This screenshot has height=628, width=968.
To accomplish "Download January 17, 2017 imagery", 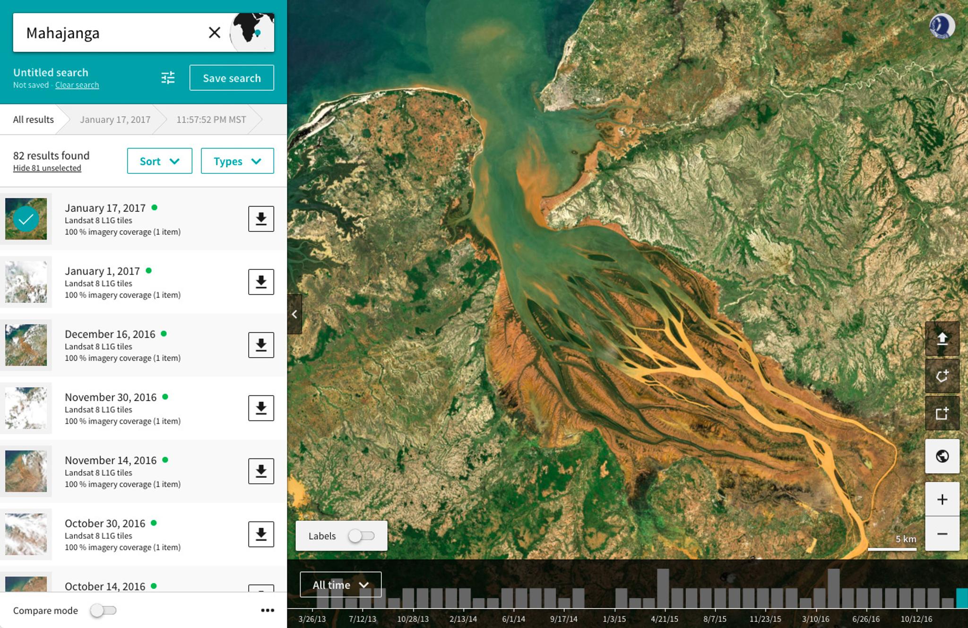I will click(x=261, y=219).
